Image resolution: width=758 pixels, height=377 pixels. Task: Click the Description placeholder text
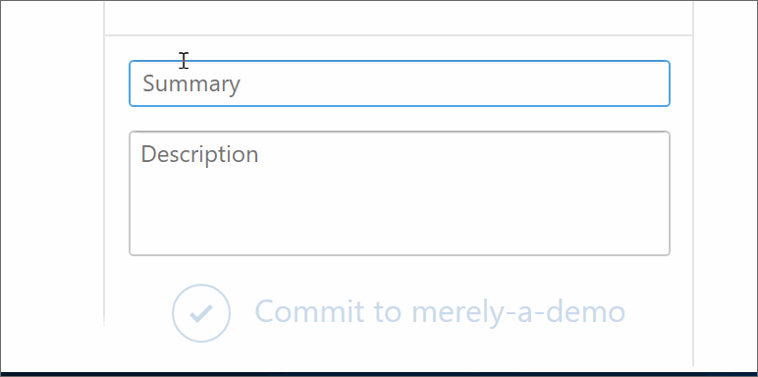pos(199,155)
